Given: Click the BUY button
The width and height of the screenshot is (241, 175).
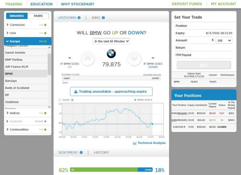Looking at the screenshot, I should [x=204, y=65].
